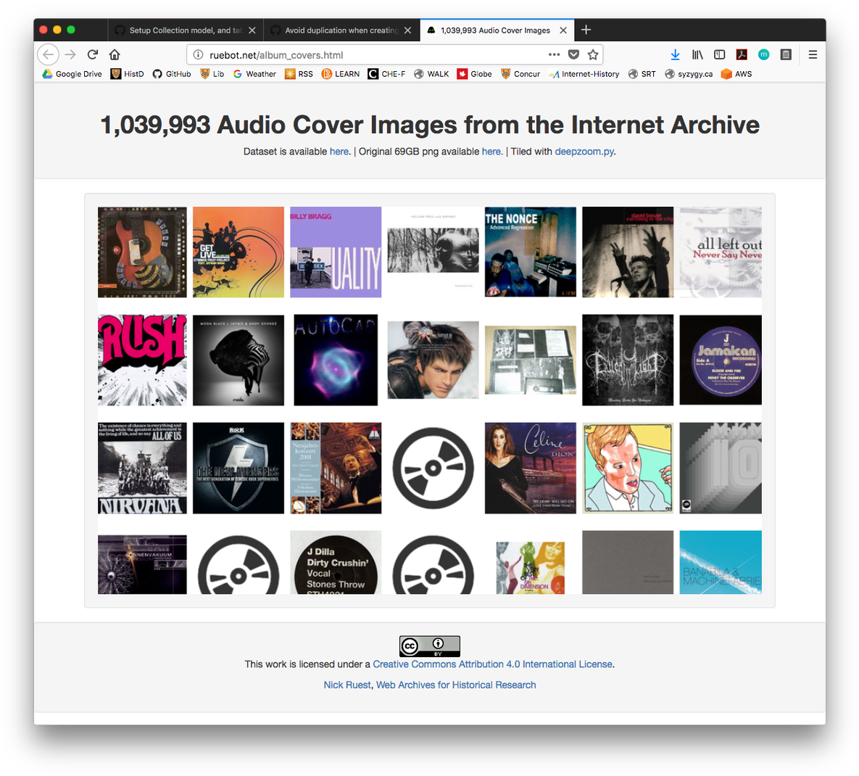Open the Mastodon extension
The height and width of the screenshot is (776, 859).
coord(763,54)
